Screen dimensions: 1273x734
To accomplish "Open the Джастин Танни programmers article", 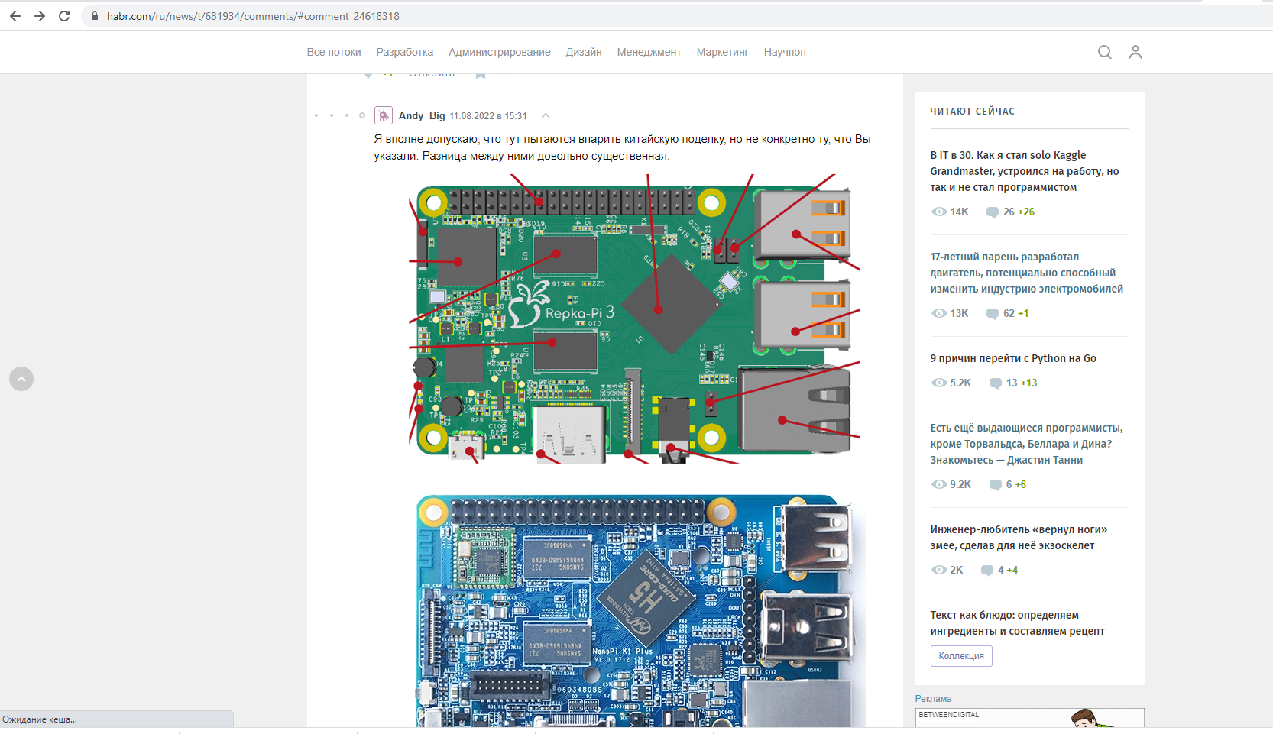I will pos(1026,444).
